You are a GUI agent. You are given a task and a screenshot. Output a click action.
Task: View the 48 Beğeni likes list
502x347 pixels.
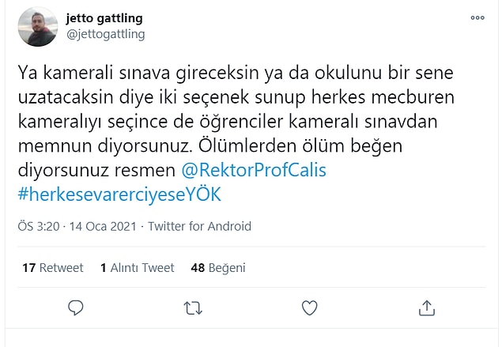pyautogui.click(x=218, y=268)
